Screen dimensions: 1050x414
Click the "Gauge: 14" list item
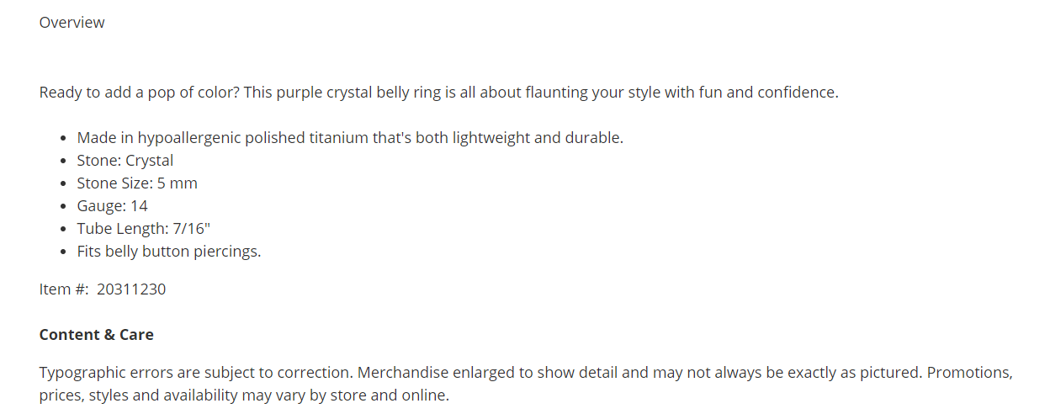112,206
